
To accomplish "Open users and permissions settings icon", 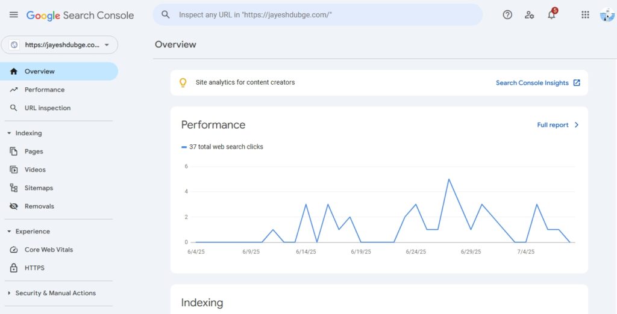I will tap(529, 15).
